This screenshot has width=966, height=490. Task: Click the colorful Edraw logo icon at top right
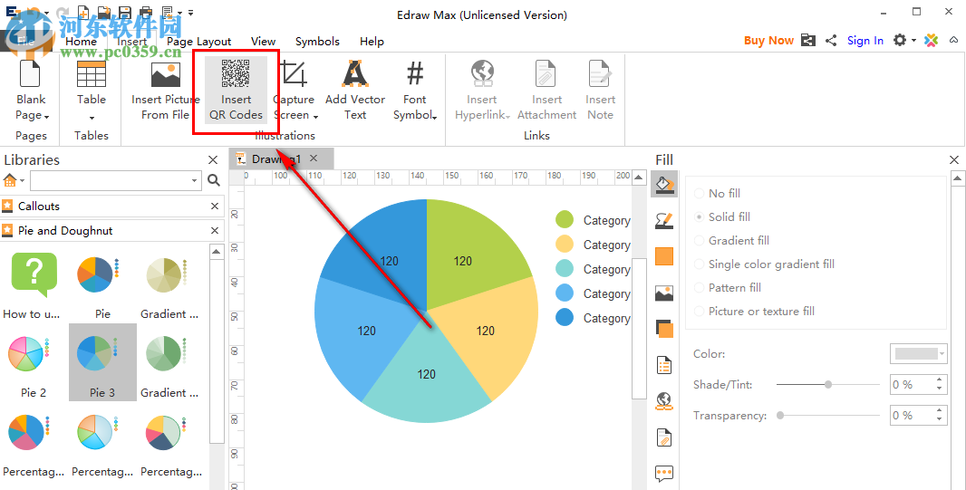tap(932, 40)
